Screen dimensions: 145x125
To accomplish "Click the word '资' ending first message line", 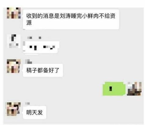I will pos(112,16).
